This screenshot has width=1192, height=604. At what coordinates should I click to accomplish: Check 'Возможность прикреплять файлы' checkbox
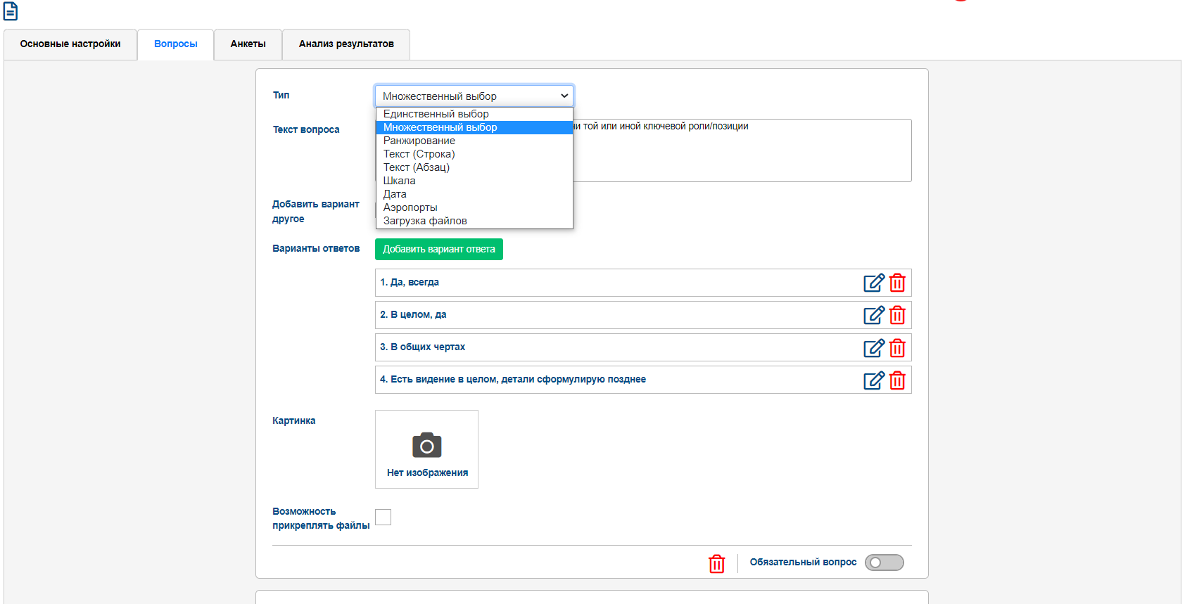coord(383,518)
